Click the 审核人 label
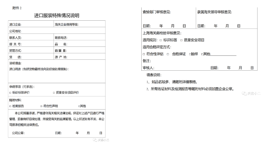 (x=148, y=68)
